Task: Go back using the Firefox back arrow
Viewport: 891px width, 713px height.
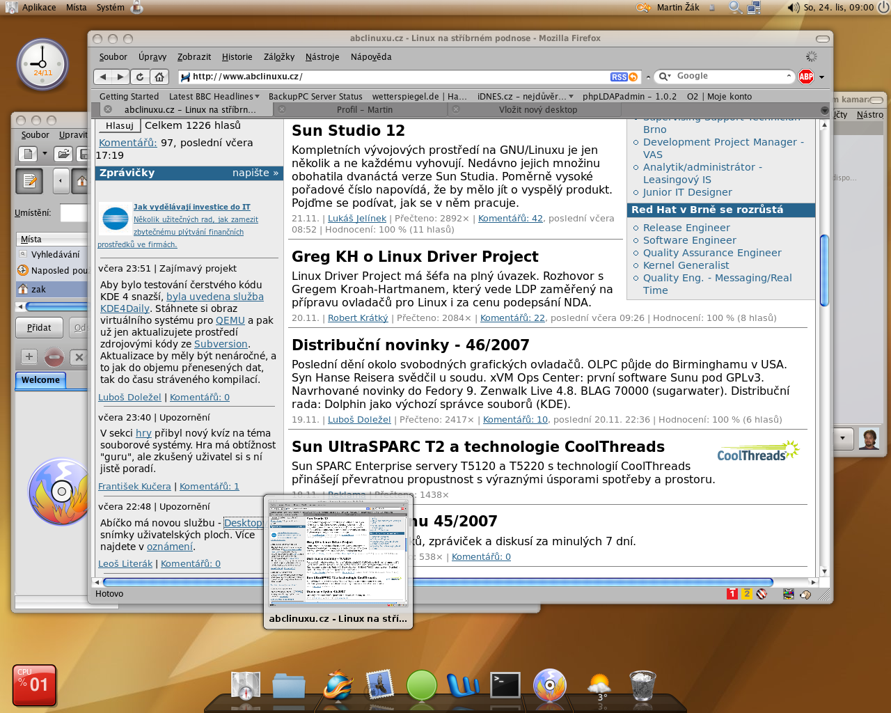Action: click(103, 77)
